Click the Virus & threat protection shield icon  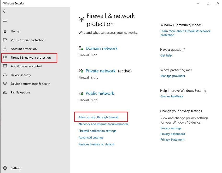point(5,40)
